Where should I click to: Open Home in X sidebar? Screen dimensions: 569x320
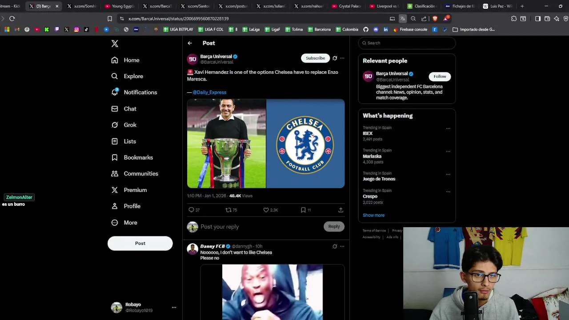tap(125, 60)
